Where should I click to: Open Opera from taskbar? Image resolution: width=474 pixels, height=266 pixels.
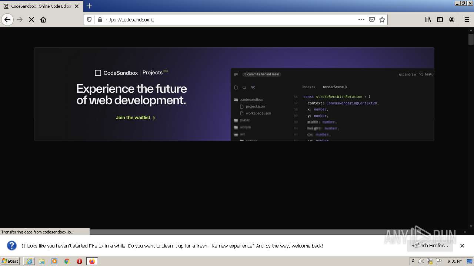click(x=79, y=261)
